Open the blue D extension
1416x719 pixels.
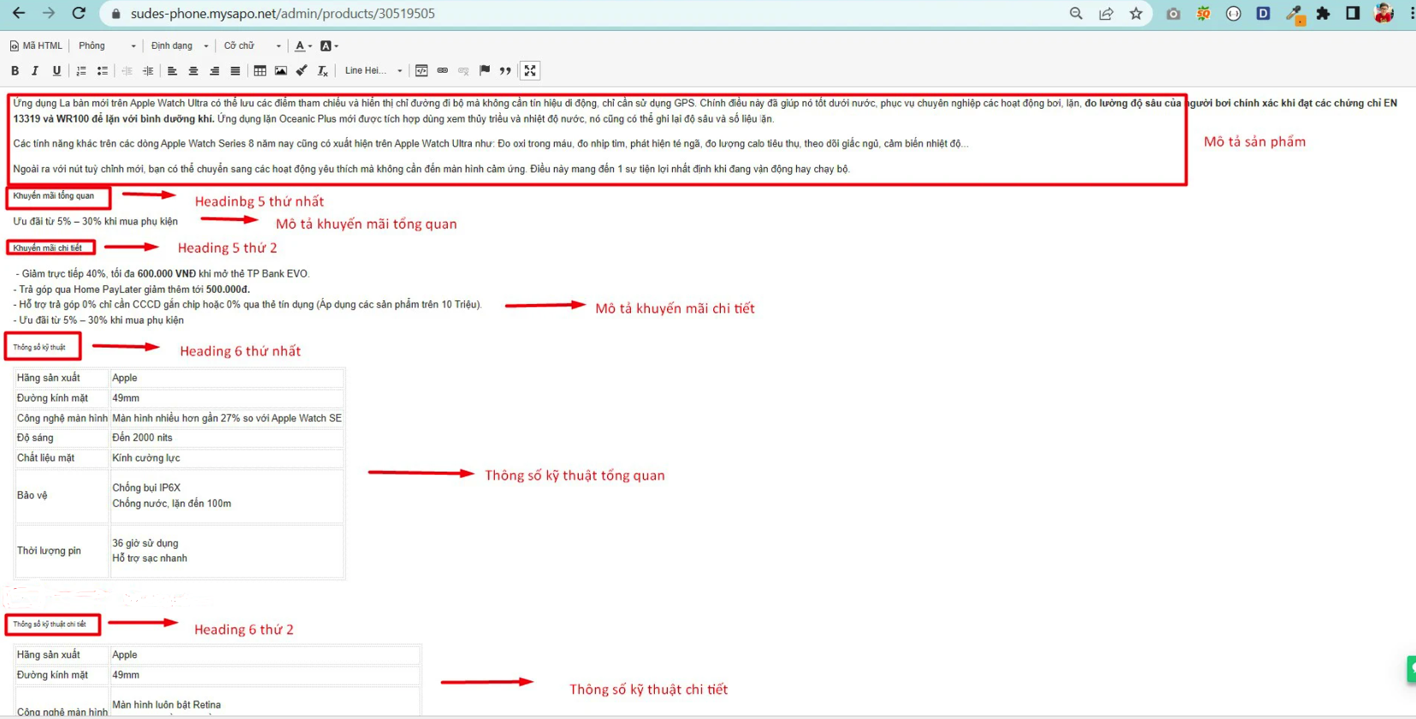click(x=1264, y=14)
